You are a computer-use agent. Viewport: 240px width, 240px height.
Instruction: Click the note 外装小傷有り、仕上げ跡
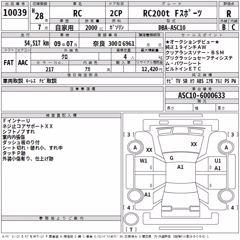[28, 159]
